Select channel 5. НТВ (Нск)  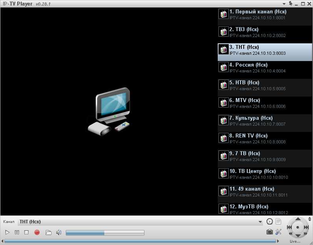pos(265,87)
